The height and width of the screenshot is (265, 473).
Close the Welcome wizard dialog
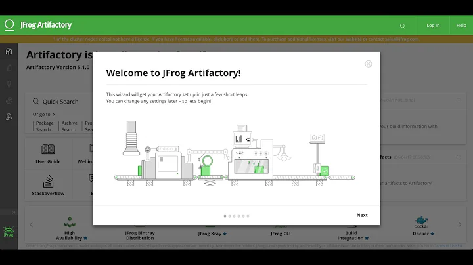[369, 64]
